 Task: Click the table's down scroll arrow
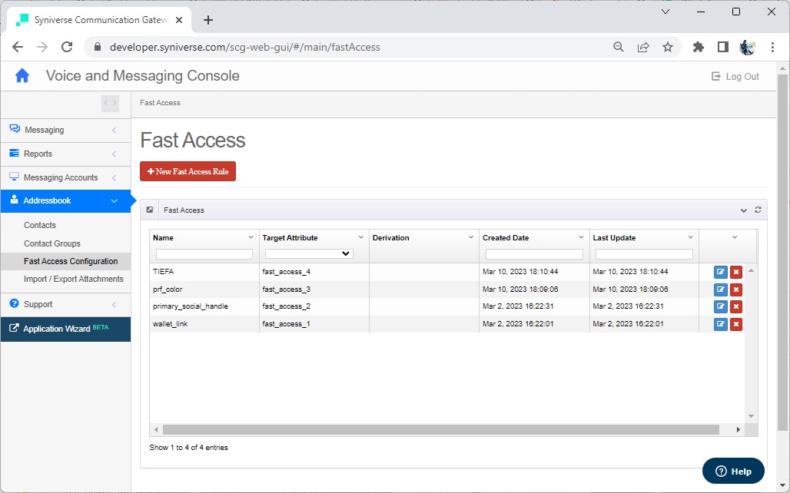tap(751, 416)
